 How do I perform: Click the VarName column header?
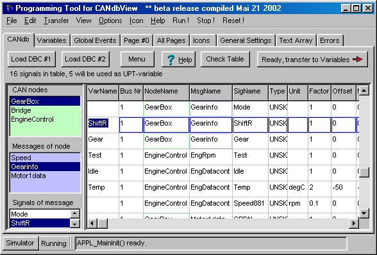(x=103, y=93)
